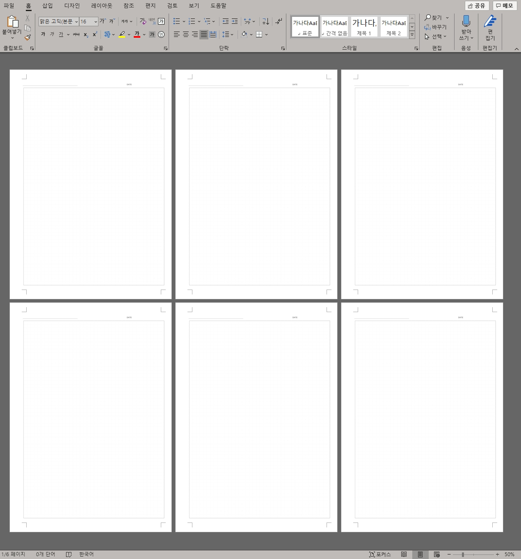
Task: Click the Cut scissors icon
Action: coord(27,18)
